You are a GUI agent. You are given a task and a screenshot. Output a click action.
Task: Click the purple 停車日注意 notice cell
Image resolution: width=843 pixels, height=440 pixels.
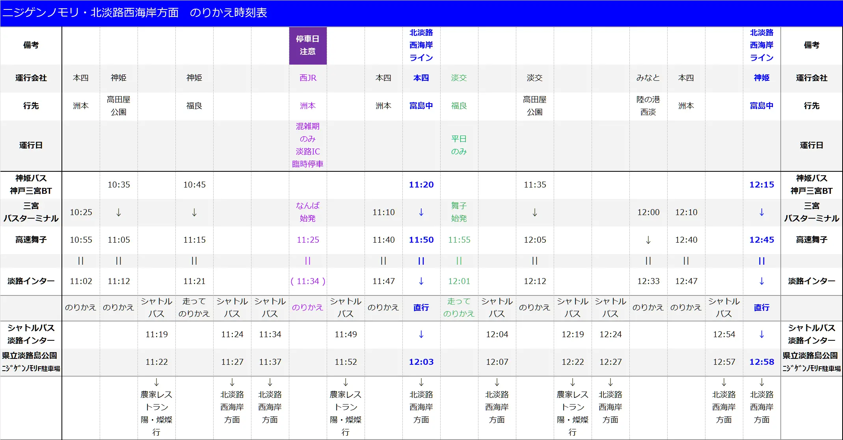[x=308, y=45]
